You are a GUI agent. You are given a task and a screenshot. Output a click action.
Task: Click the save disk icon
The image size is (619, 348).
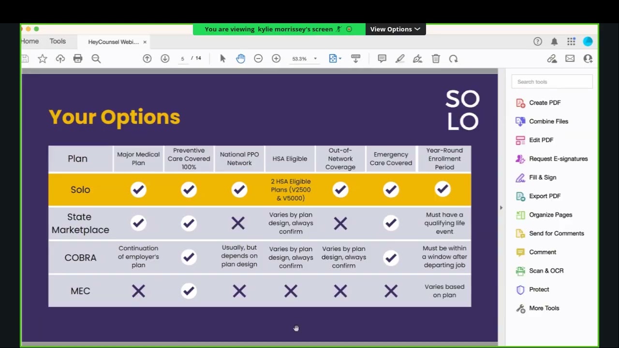25,58
